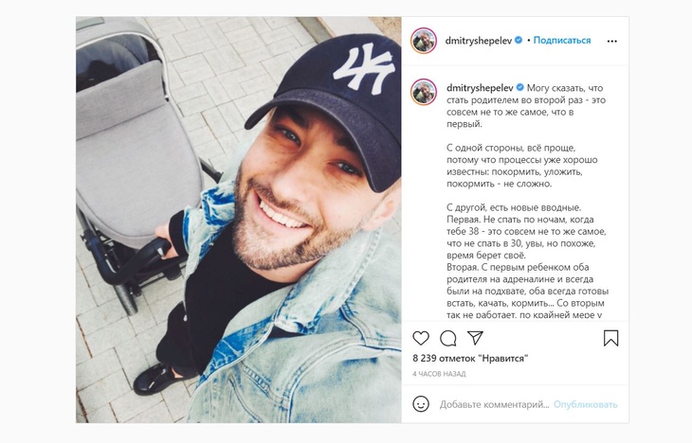The image size is (692, 443).
Task: Publish comment with Опубликовать button
Action: (586, 404)
